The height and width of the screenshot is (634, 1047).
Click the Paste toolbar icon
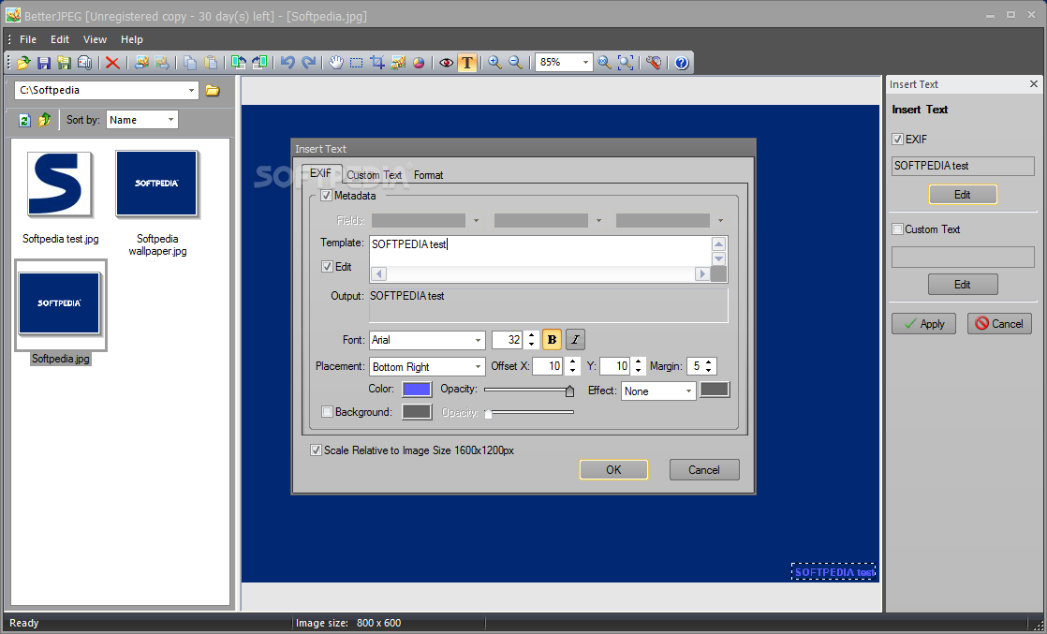(211, 63)
